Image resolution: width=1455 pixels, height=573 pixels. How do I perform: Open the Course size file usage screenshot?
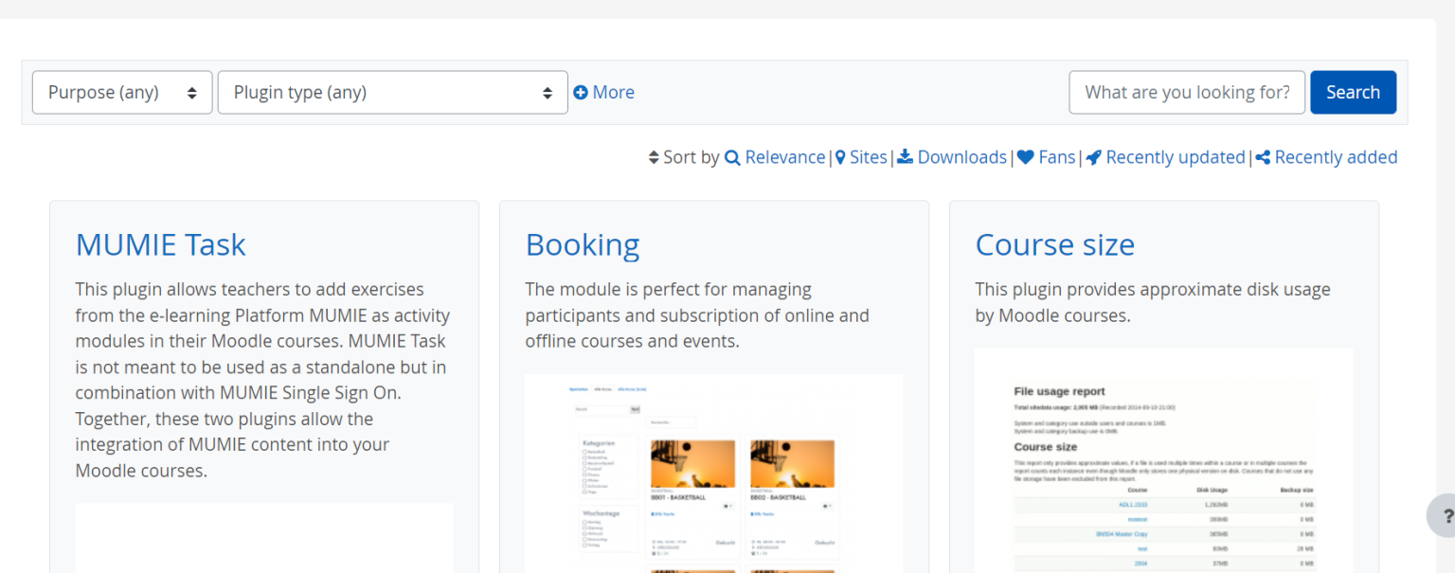click(1164, 460)
